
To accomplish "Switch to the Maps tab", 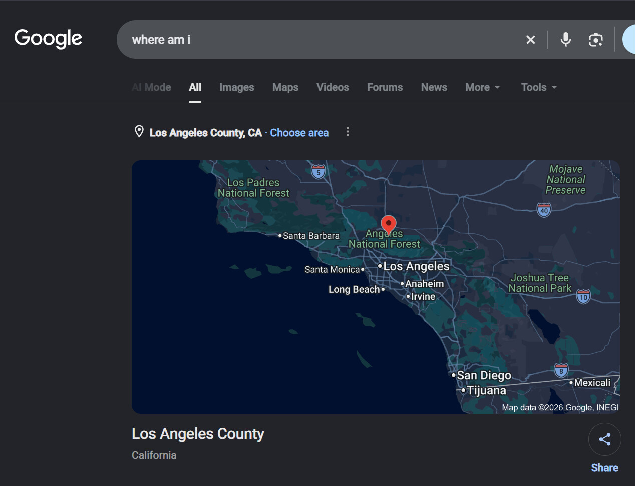I will 285,87.
